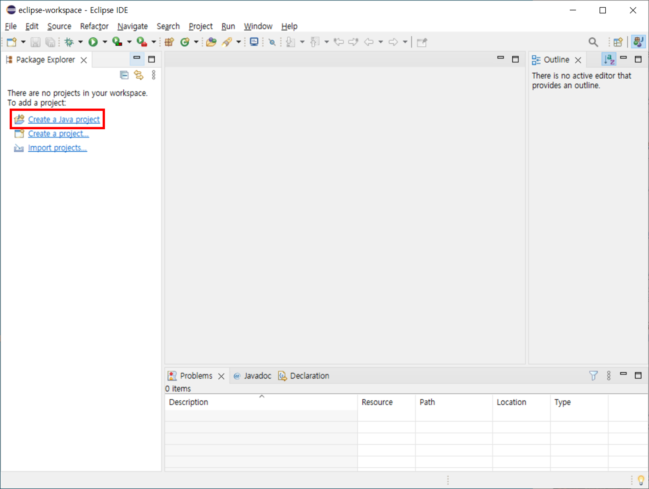Click the Search flashlight toolbar icon
The image size is (649, 489).
(x=227, y=42)
